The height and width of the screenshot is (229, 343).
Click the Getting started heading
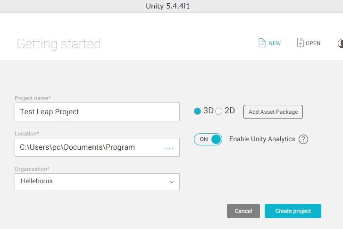pyautogui.click(x=59, y=44)
